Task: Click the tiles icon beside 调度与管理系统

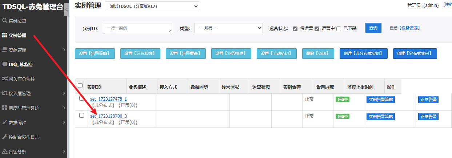Action: pos(5,108)
